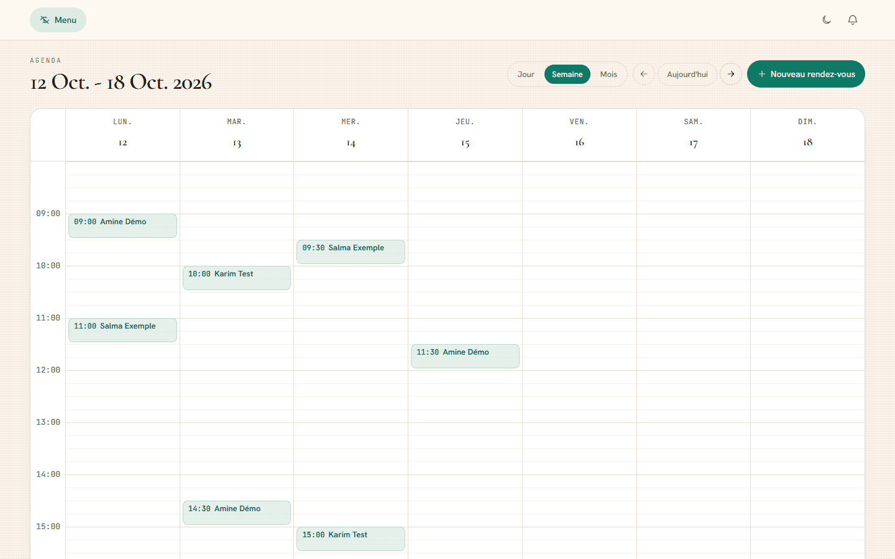Jump to Aujourd'hui
895x559 pixels.
(687, 74)
